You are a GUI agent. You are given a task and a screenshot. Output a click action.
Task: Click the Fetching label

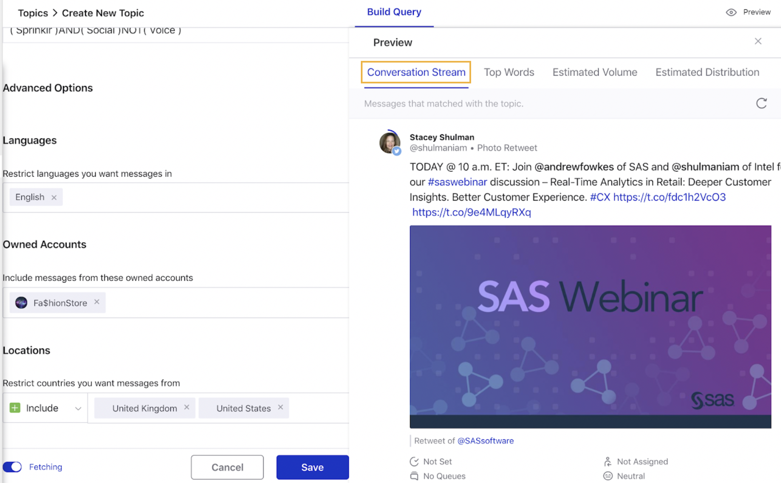coord(46,467)
